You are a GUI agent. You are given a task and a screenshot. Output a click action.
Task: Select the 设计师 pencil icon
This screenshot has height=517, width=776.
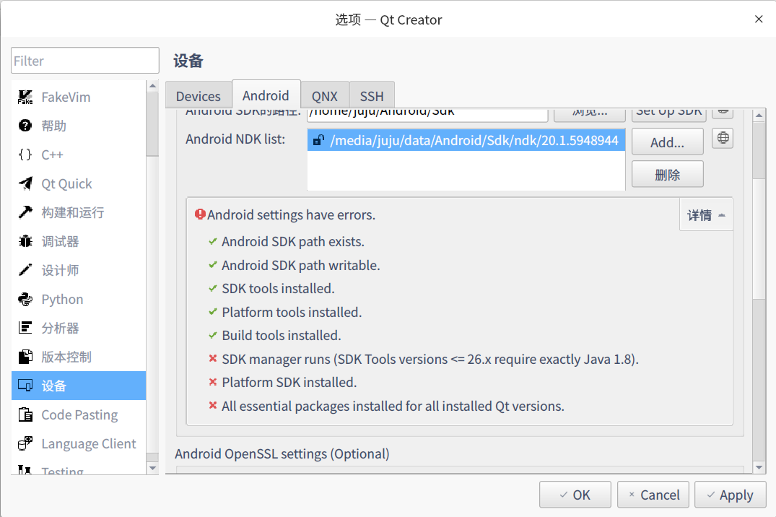pyautogui.click(x=25, y=270)
